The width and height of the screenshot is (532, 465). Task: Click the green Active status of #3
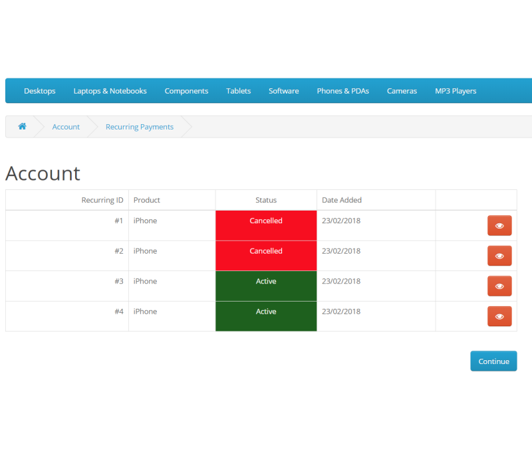click(266, 282)
